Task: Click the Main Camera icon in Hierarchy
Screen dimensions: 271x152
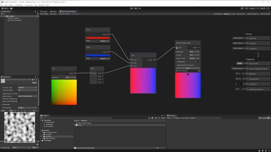Action: point(8,18)
